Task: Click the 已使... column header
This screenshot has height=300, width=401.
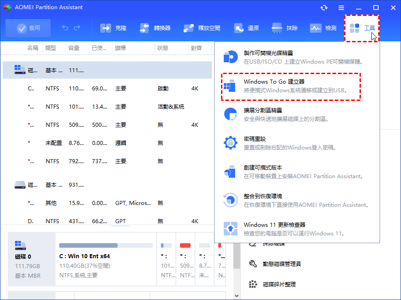Action: (99, 48)
